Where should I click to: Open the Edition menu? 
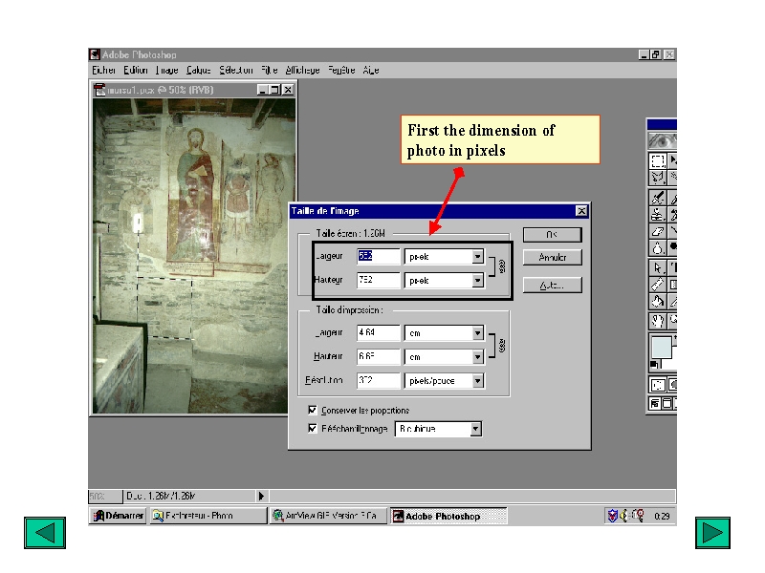point(135,70)
